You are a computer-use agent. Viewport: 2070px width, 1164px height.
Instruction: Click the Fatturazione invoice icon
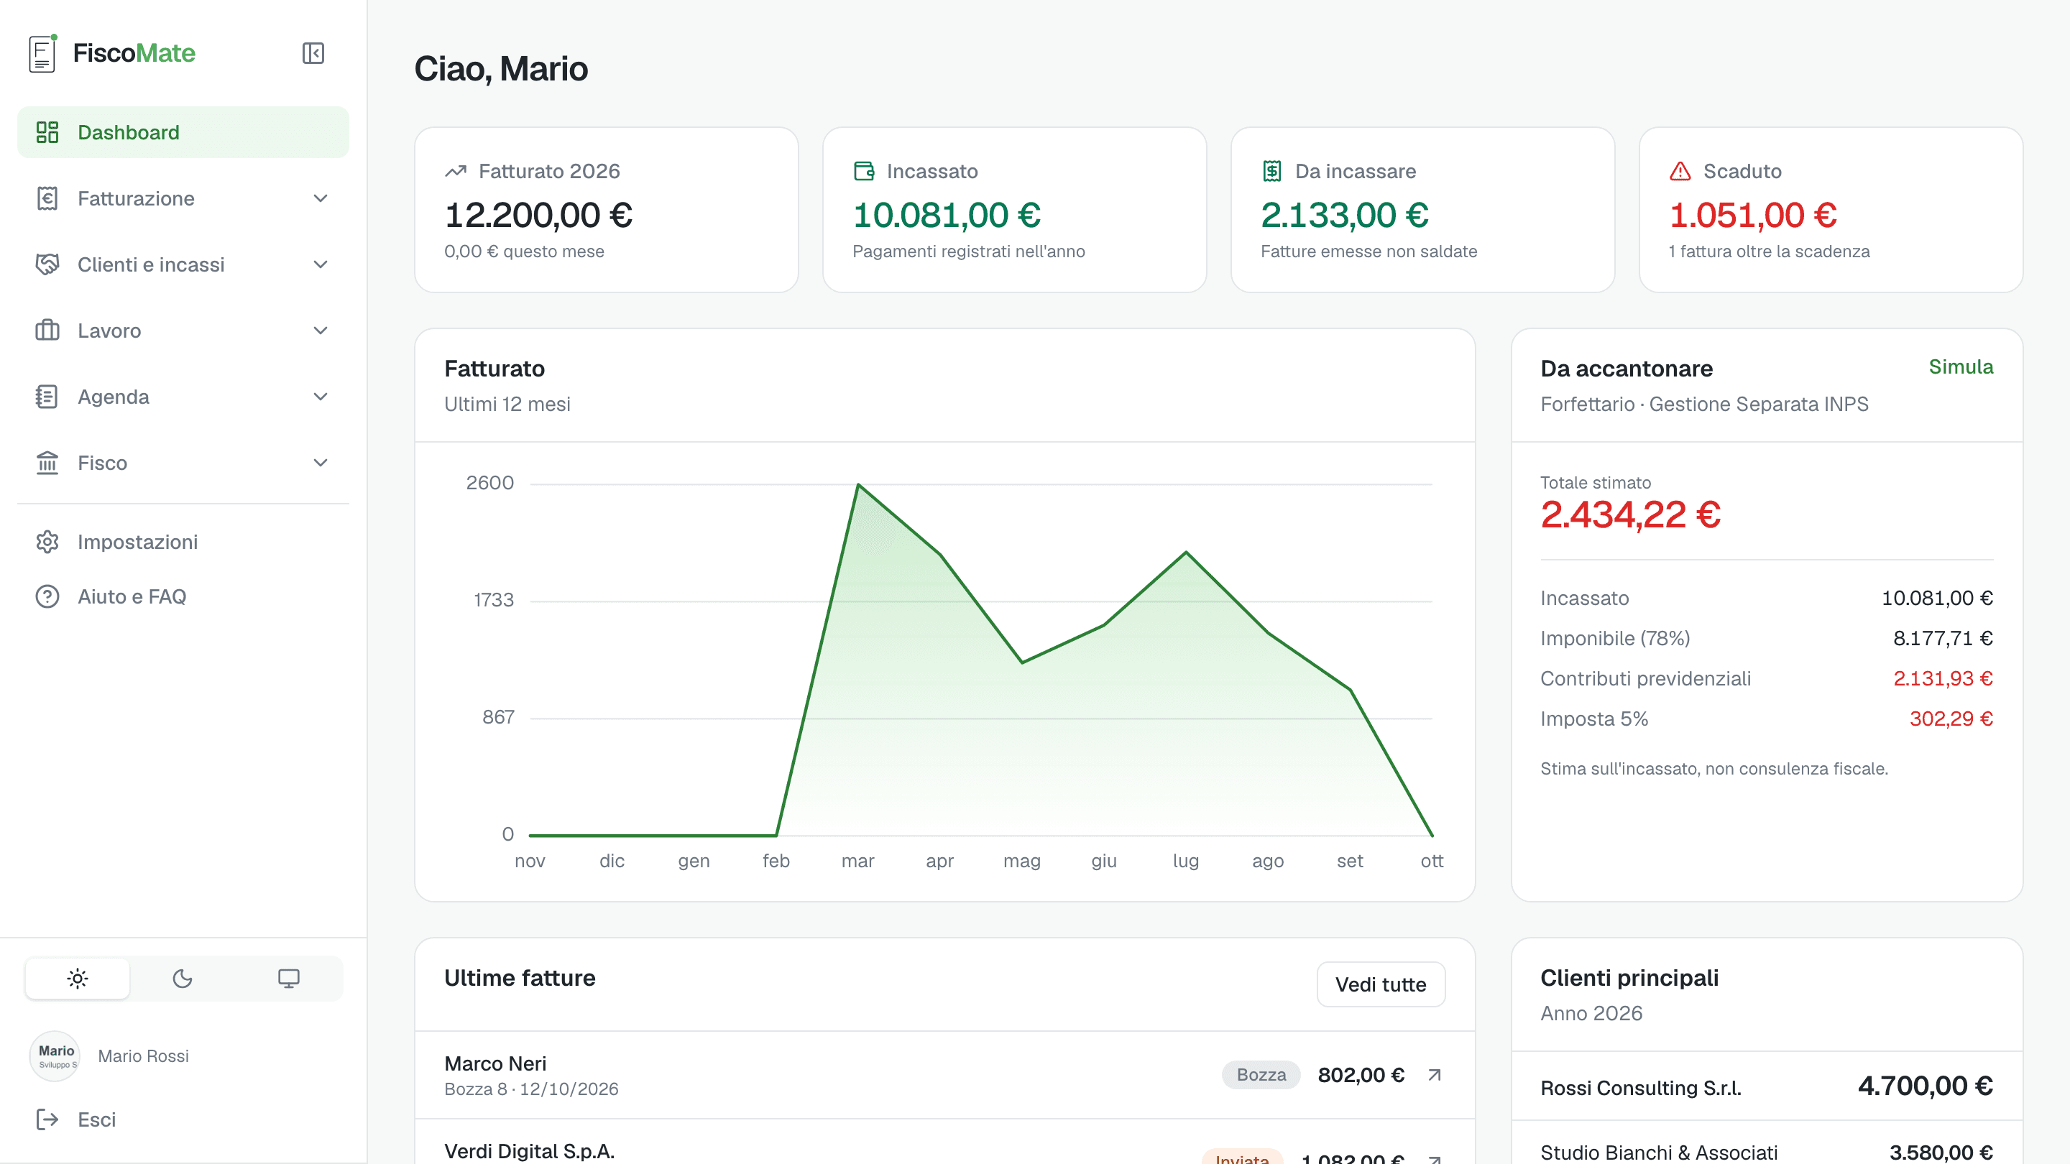[47, 198]
